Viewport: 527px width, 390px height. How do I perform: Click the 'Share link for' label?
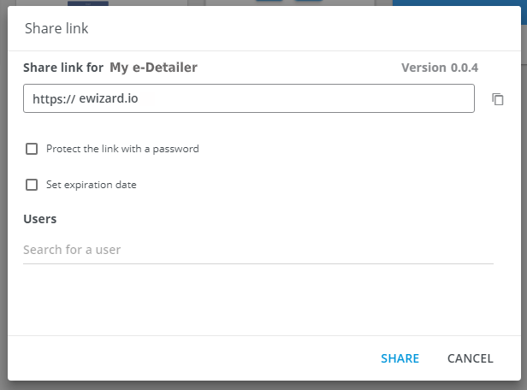[63, 68]
